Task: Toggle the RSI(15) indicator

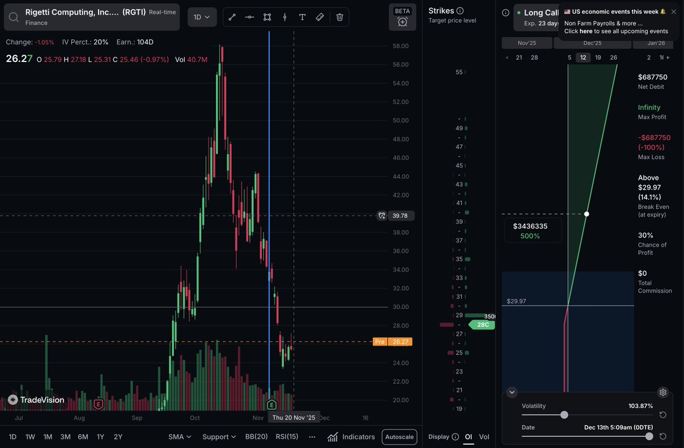Action: 287,437
